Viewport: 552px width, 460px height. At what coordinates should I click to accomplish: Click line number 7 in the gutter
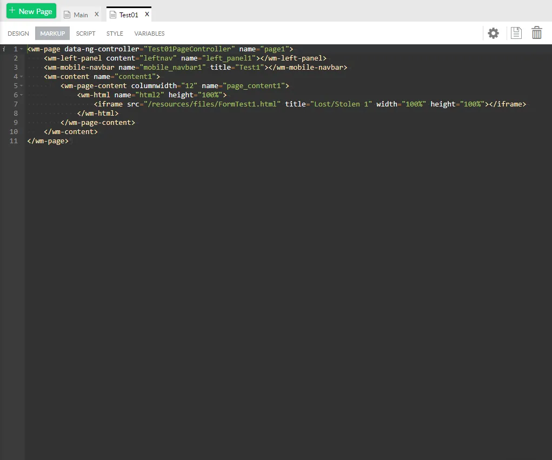click(x=16, y=104)
